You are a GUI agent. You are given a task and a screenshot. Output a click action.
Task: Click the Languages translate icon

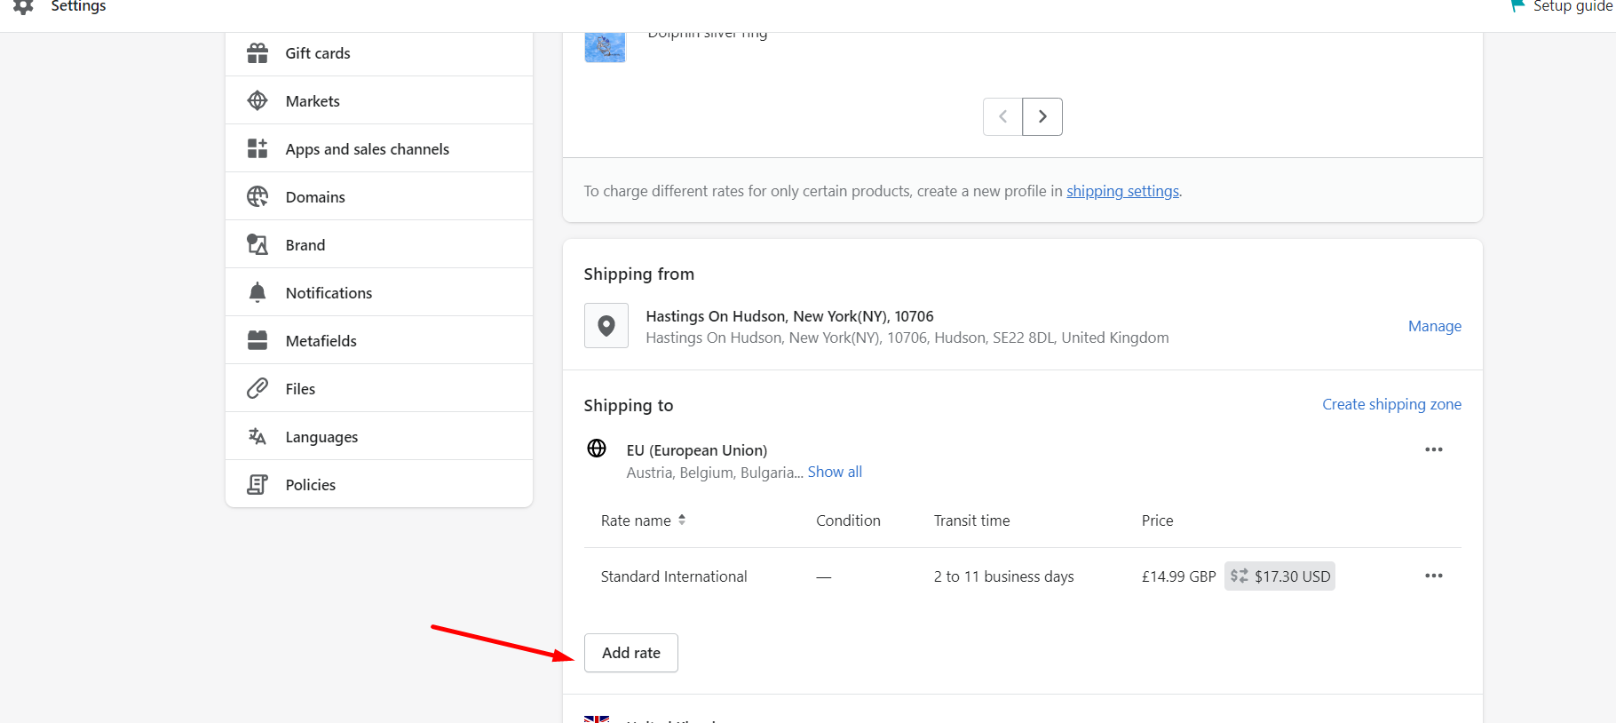(x=257, y=437)
